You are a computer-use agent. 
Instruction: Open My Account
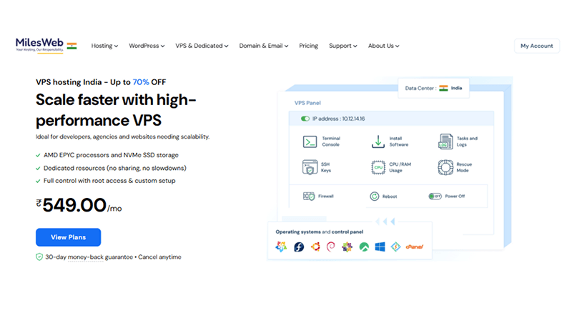click(x=537, y=46)
